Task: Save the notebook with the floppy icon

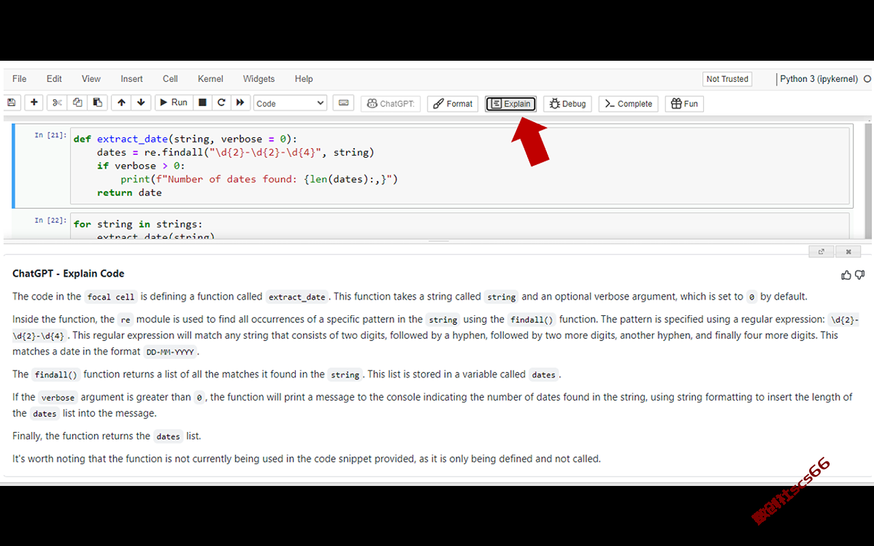Action: click(x=11, y=103)
